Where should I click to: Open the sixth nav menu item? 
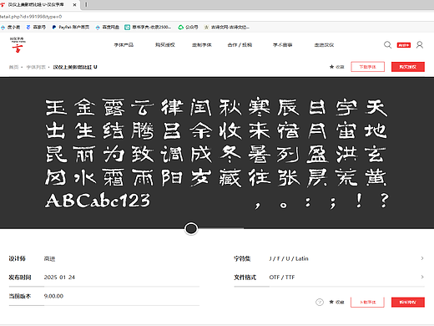tap(324, 45)
